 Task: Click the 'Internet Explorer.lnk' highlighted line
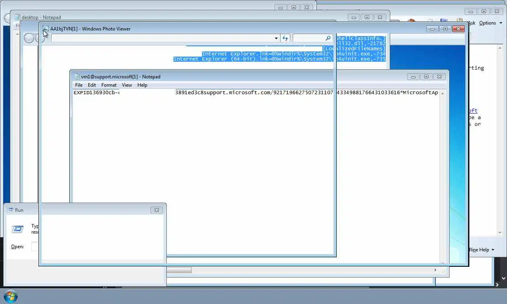tap(294, 54)
